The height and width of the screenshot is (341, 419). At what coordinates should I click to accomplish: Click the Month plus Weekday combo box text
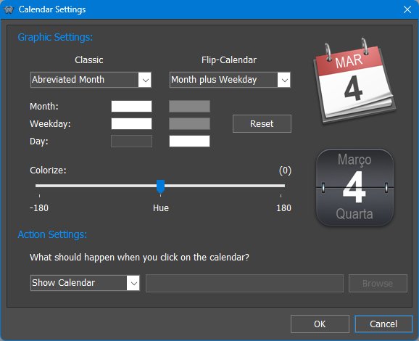coord(214,79)
